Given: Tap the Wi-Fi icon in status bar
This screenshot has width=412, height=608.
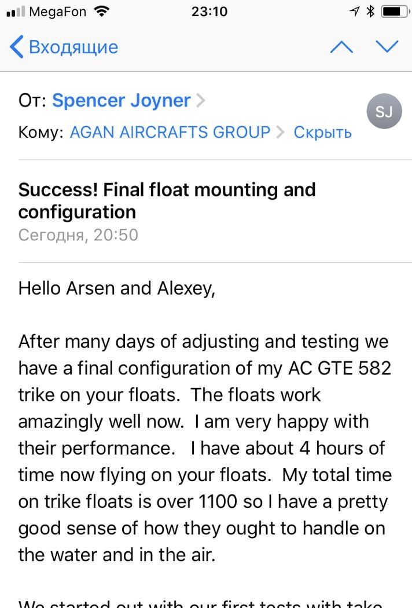Looking at the screenshot, I should pyautogui.click(x=102, y=12).
